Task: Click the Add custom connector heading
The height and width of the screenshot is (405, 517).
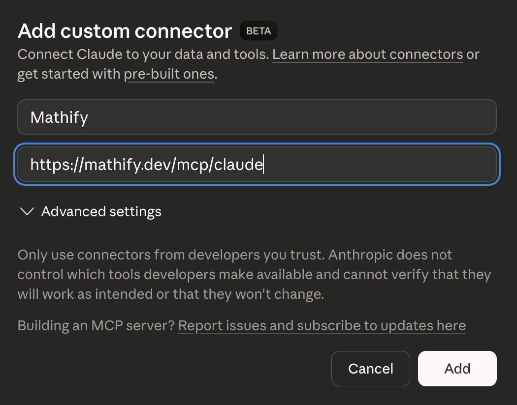Action: pyautogui.click(x=125, y=31)
